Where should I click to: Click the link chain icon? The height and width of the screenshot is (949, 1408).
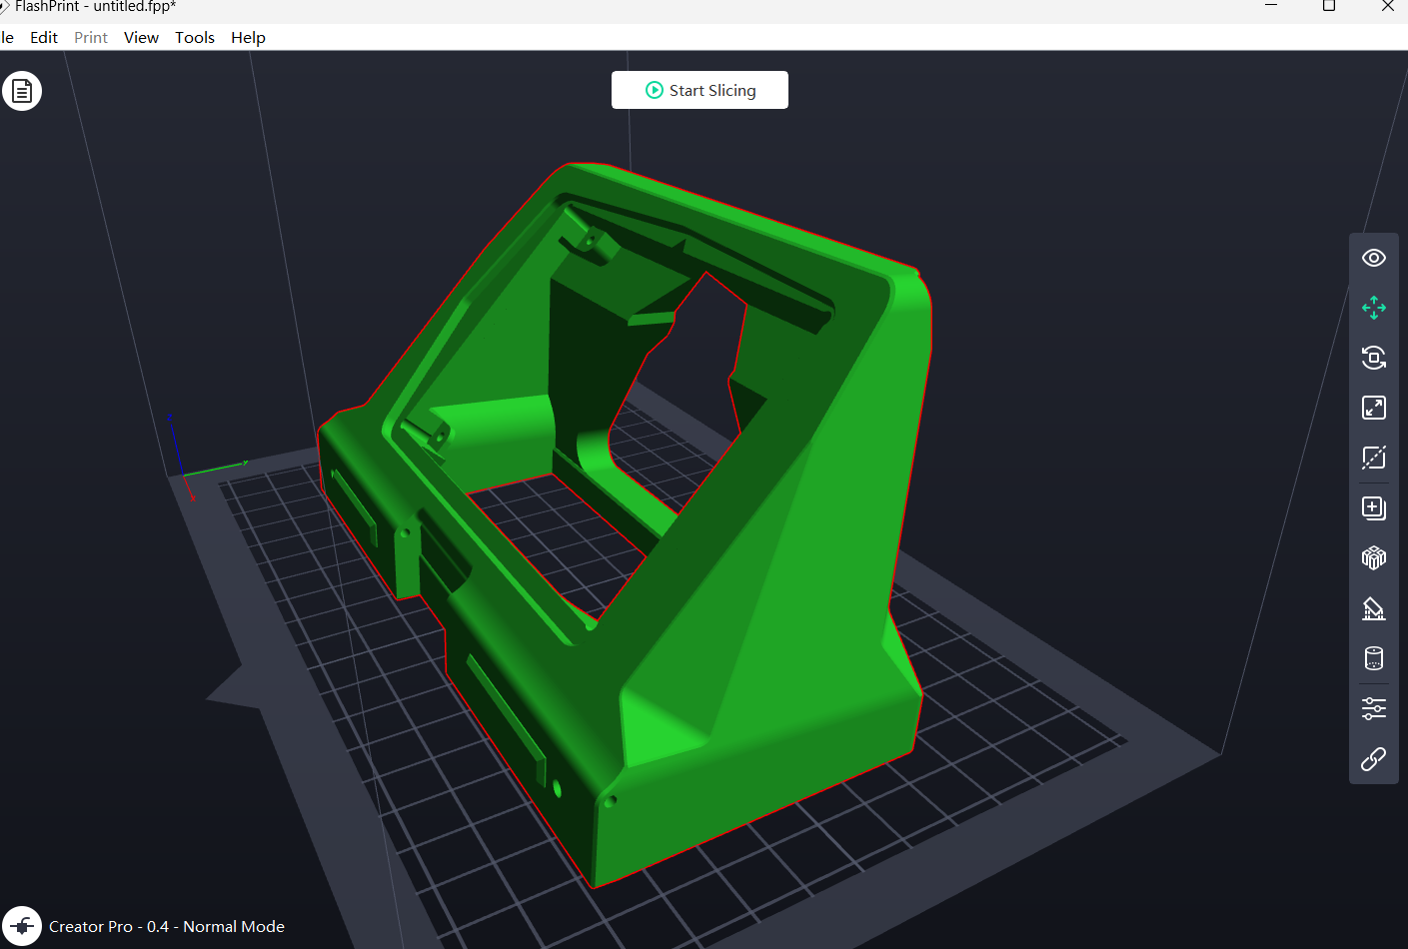click(1374, 759)
